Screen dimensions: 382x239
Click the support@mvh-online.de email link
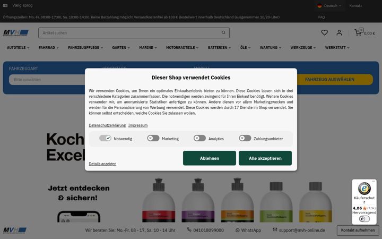302,230
